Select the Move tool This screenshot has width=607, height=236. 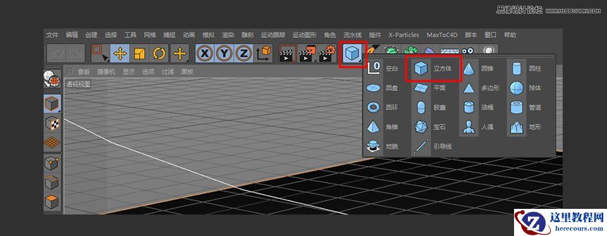[x=120, y=54]
